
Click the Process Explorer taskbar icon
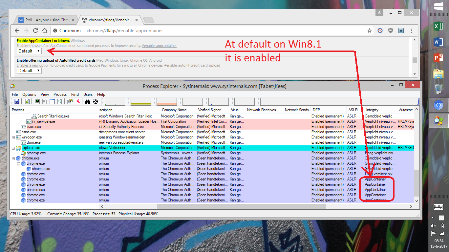point(439,121)
